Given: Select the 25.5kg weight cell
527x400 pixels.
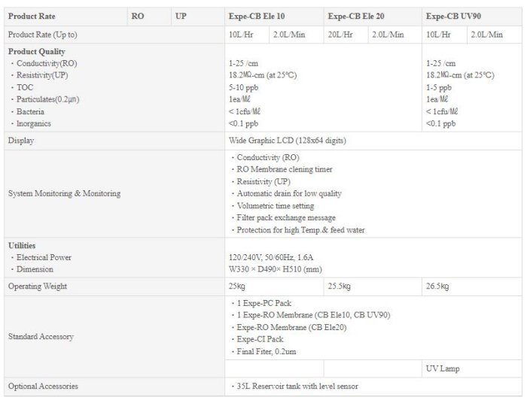Looking at the screenshot, I should tap(340, 286).
